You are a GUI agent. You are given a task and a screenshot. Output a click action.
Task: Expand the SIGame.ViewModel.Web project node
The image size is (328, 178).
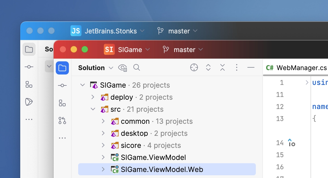click(103, 169)
